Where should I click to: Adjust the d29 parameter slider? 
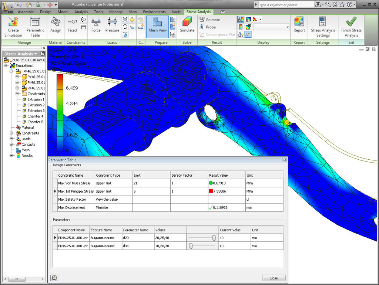tap(214, 238)
